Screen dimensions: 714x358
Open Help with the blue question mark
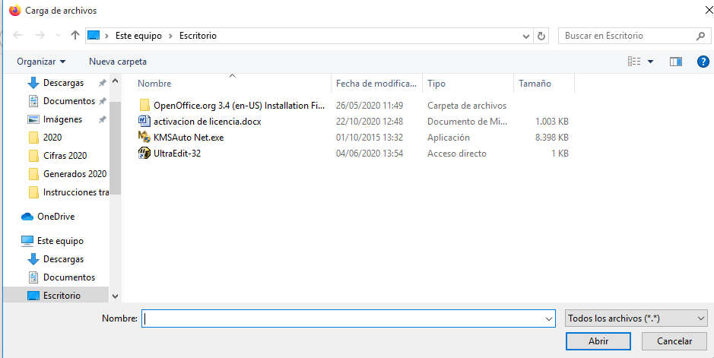pos(703,62)
